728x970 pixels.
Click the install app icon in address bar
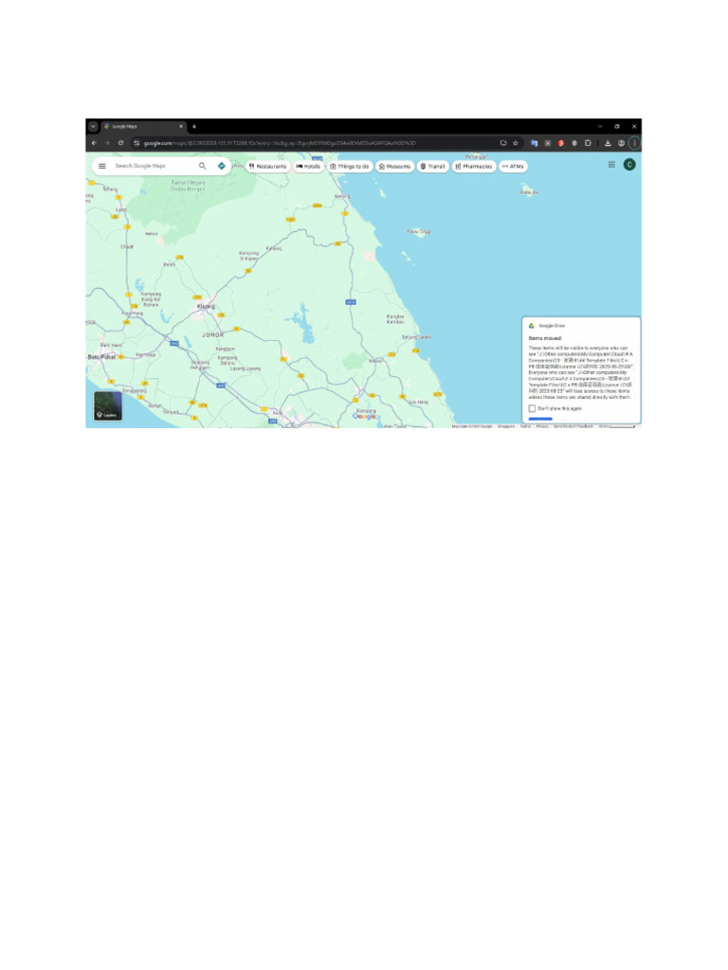tap(503, 143)
